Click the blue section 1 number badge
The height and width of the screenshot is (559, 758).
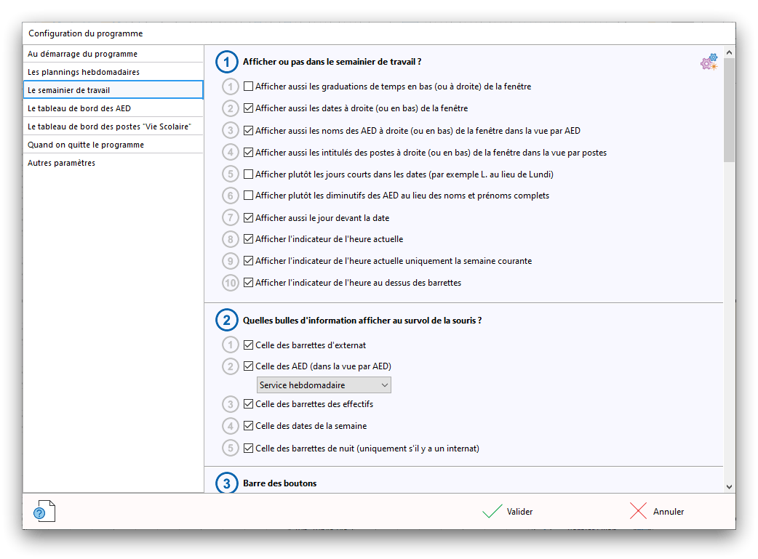pyautogui.click(x=226, y=63)
